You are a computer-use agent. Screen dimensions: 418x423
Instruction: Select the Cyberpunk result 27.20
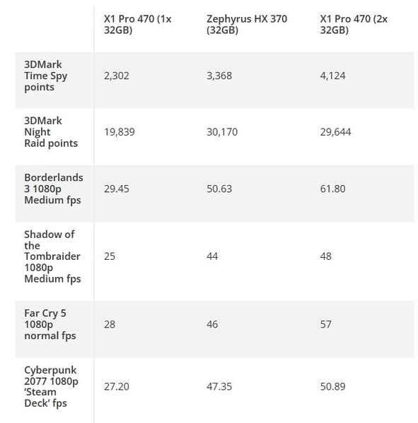pos(117,386)
